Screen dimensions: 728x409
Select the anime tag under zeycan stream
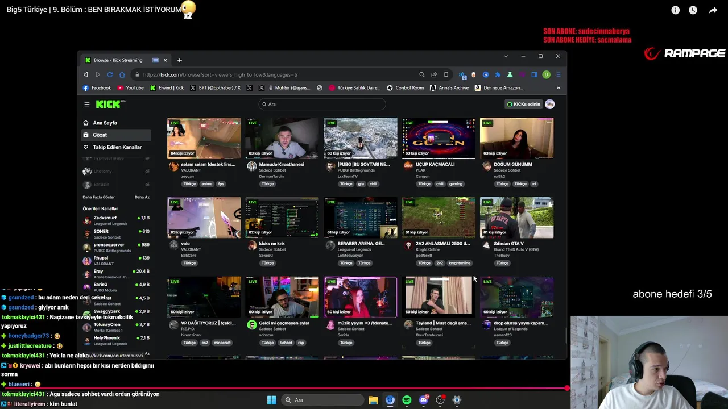(x=206, y=184)
